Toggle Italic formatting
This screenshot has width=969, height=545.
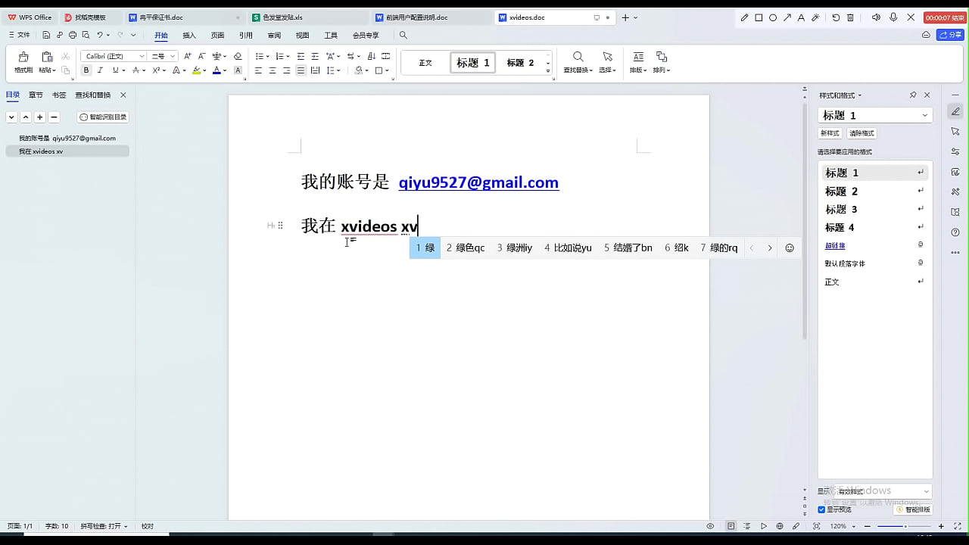pos(99,70)
